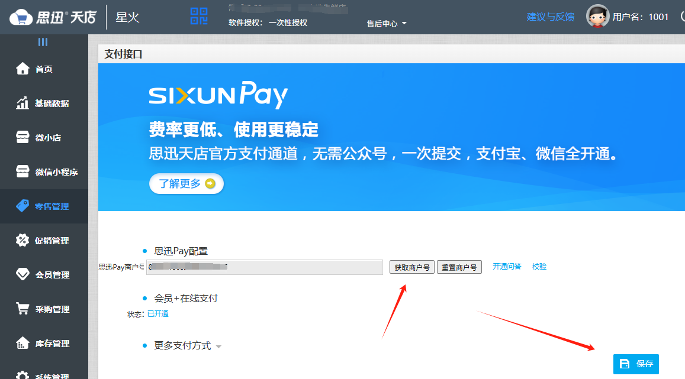Click the 系统管理 gear icon
Screen dimensions: 685x379
tap(22, 375)
